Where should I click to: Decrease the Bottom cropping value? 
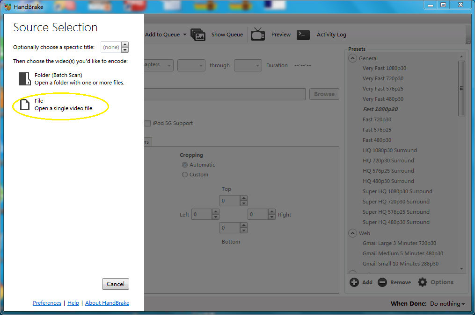243,231
